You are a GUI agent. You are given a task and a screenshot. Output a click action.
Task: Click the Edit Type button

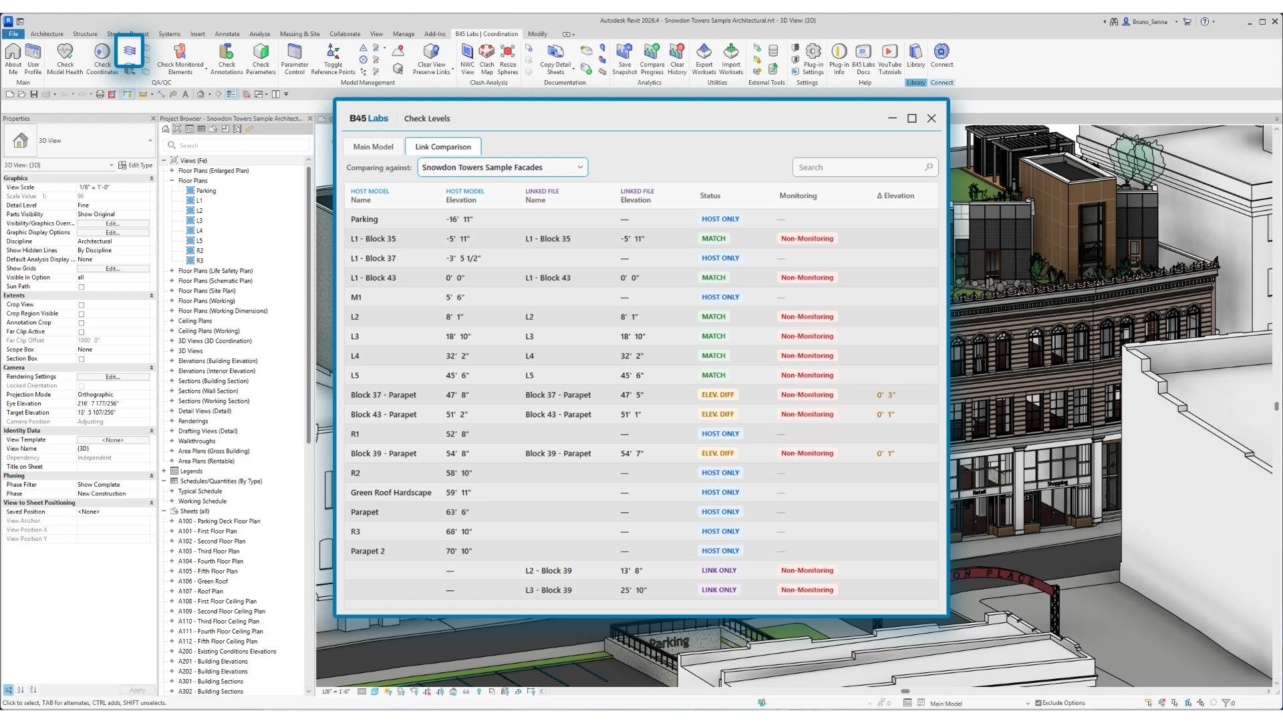pos(135,165)
